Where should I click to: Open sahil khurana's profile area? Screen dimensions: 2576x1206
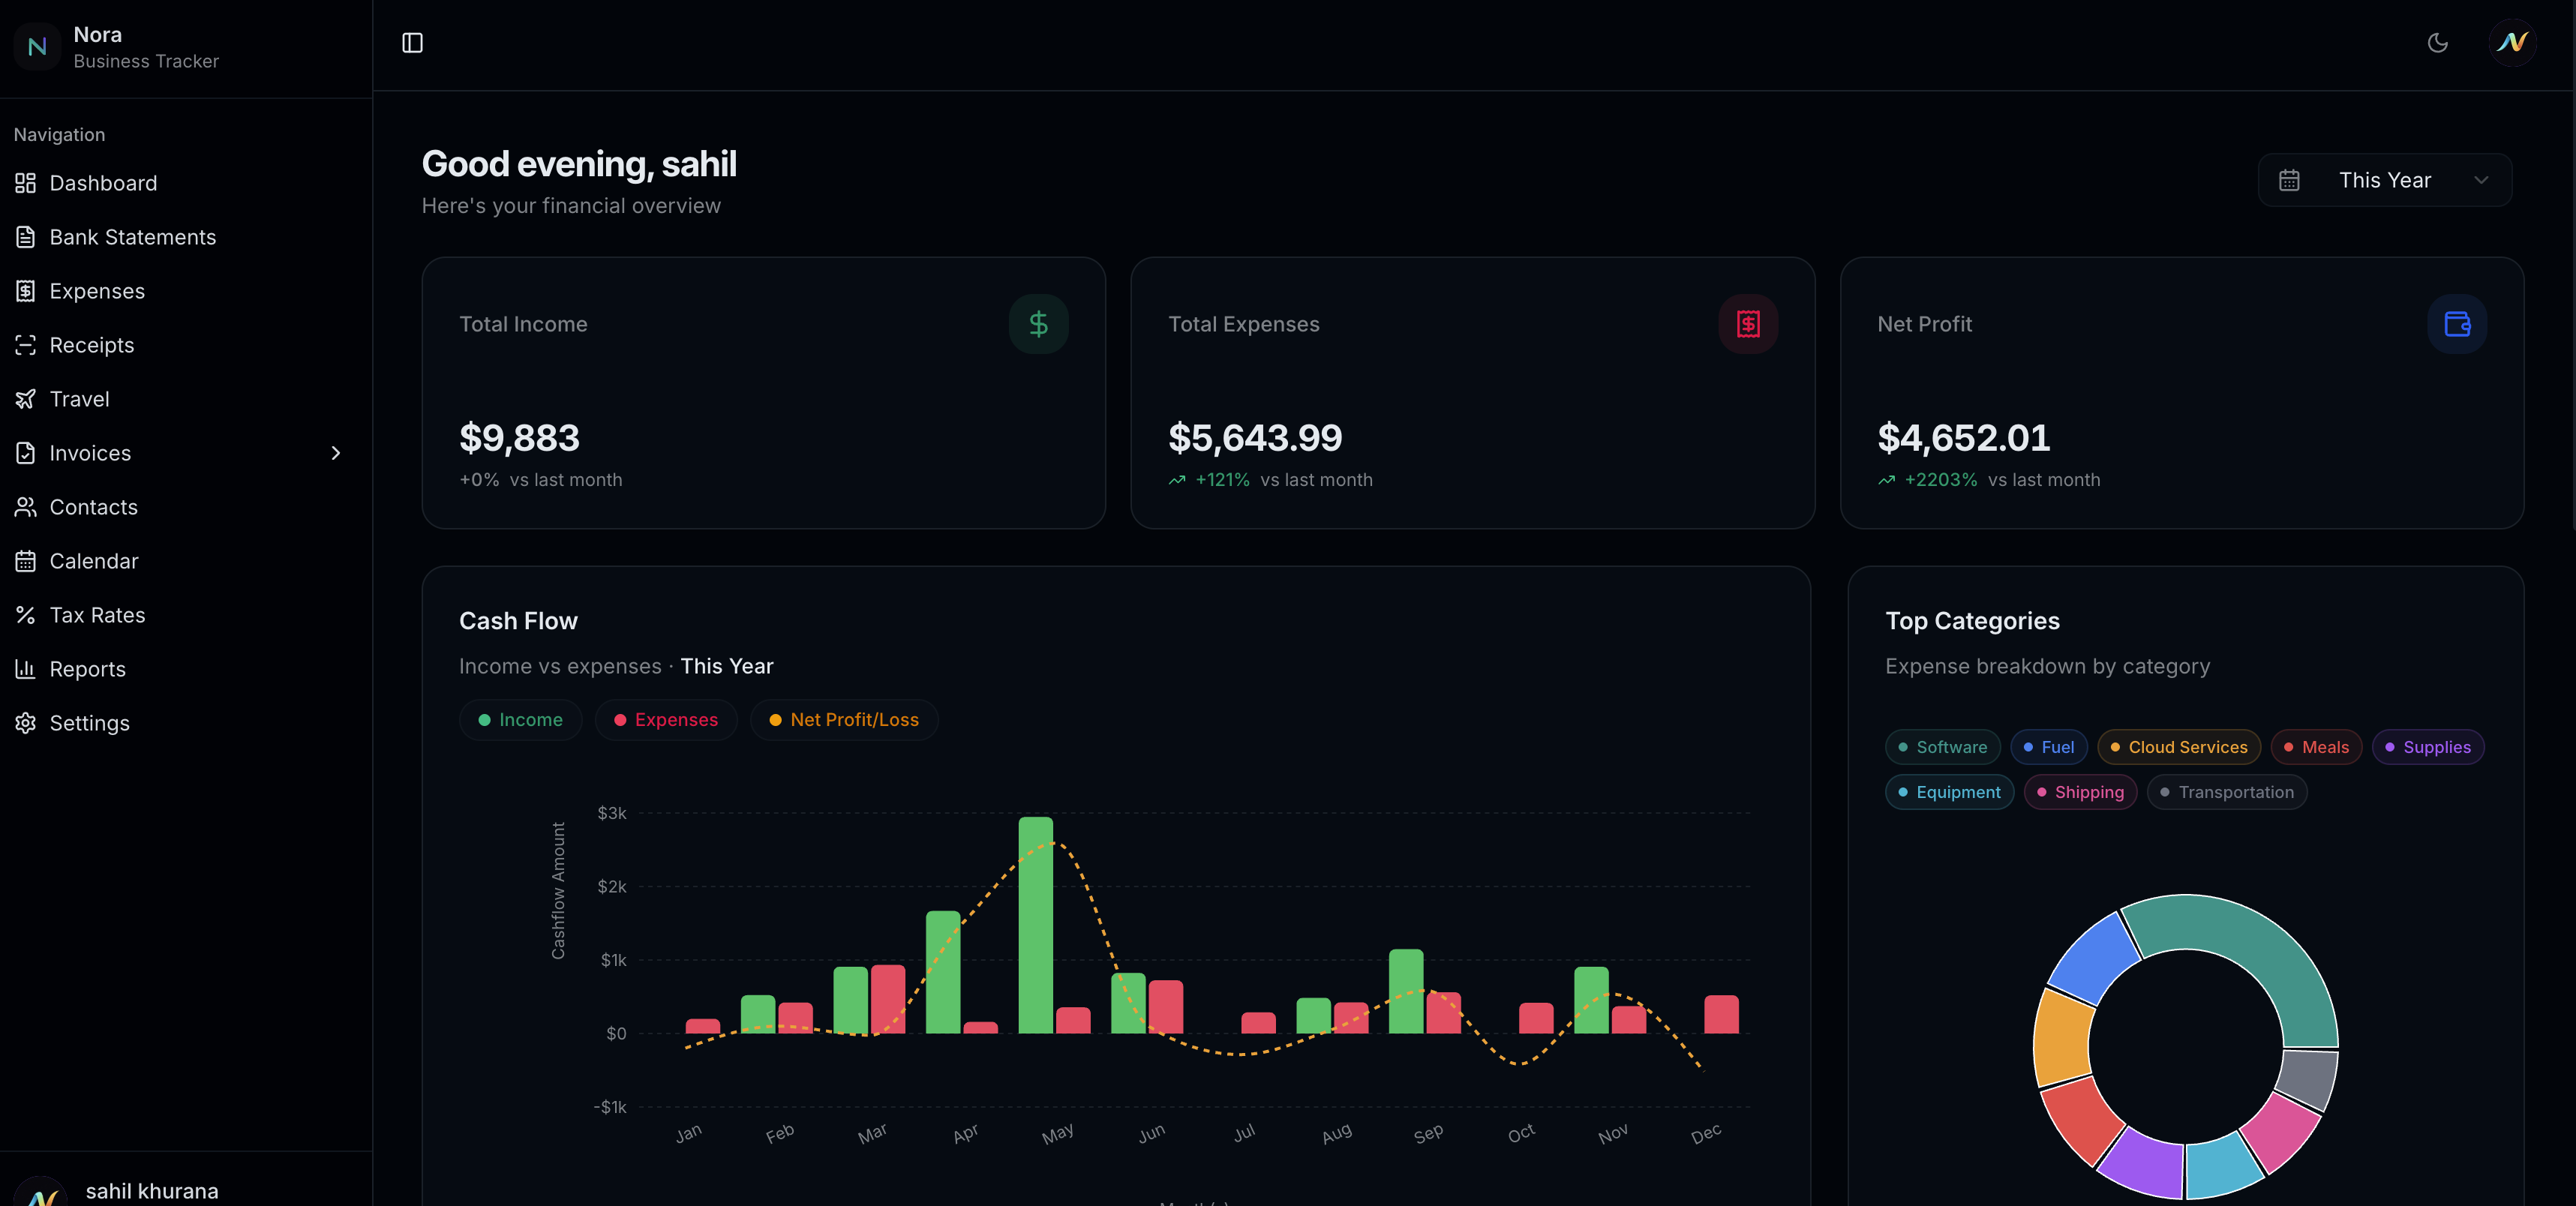pos(152,1191)
